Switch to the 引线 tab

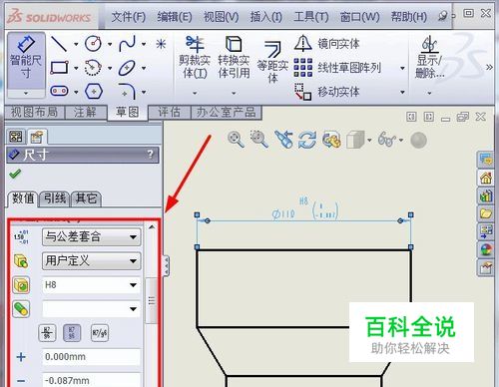(55, 198)
